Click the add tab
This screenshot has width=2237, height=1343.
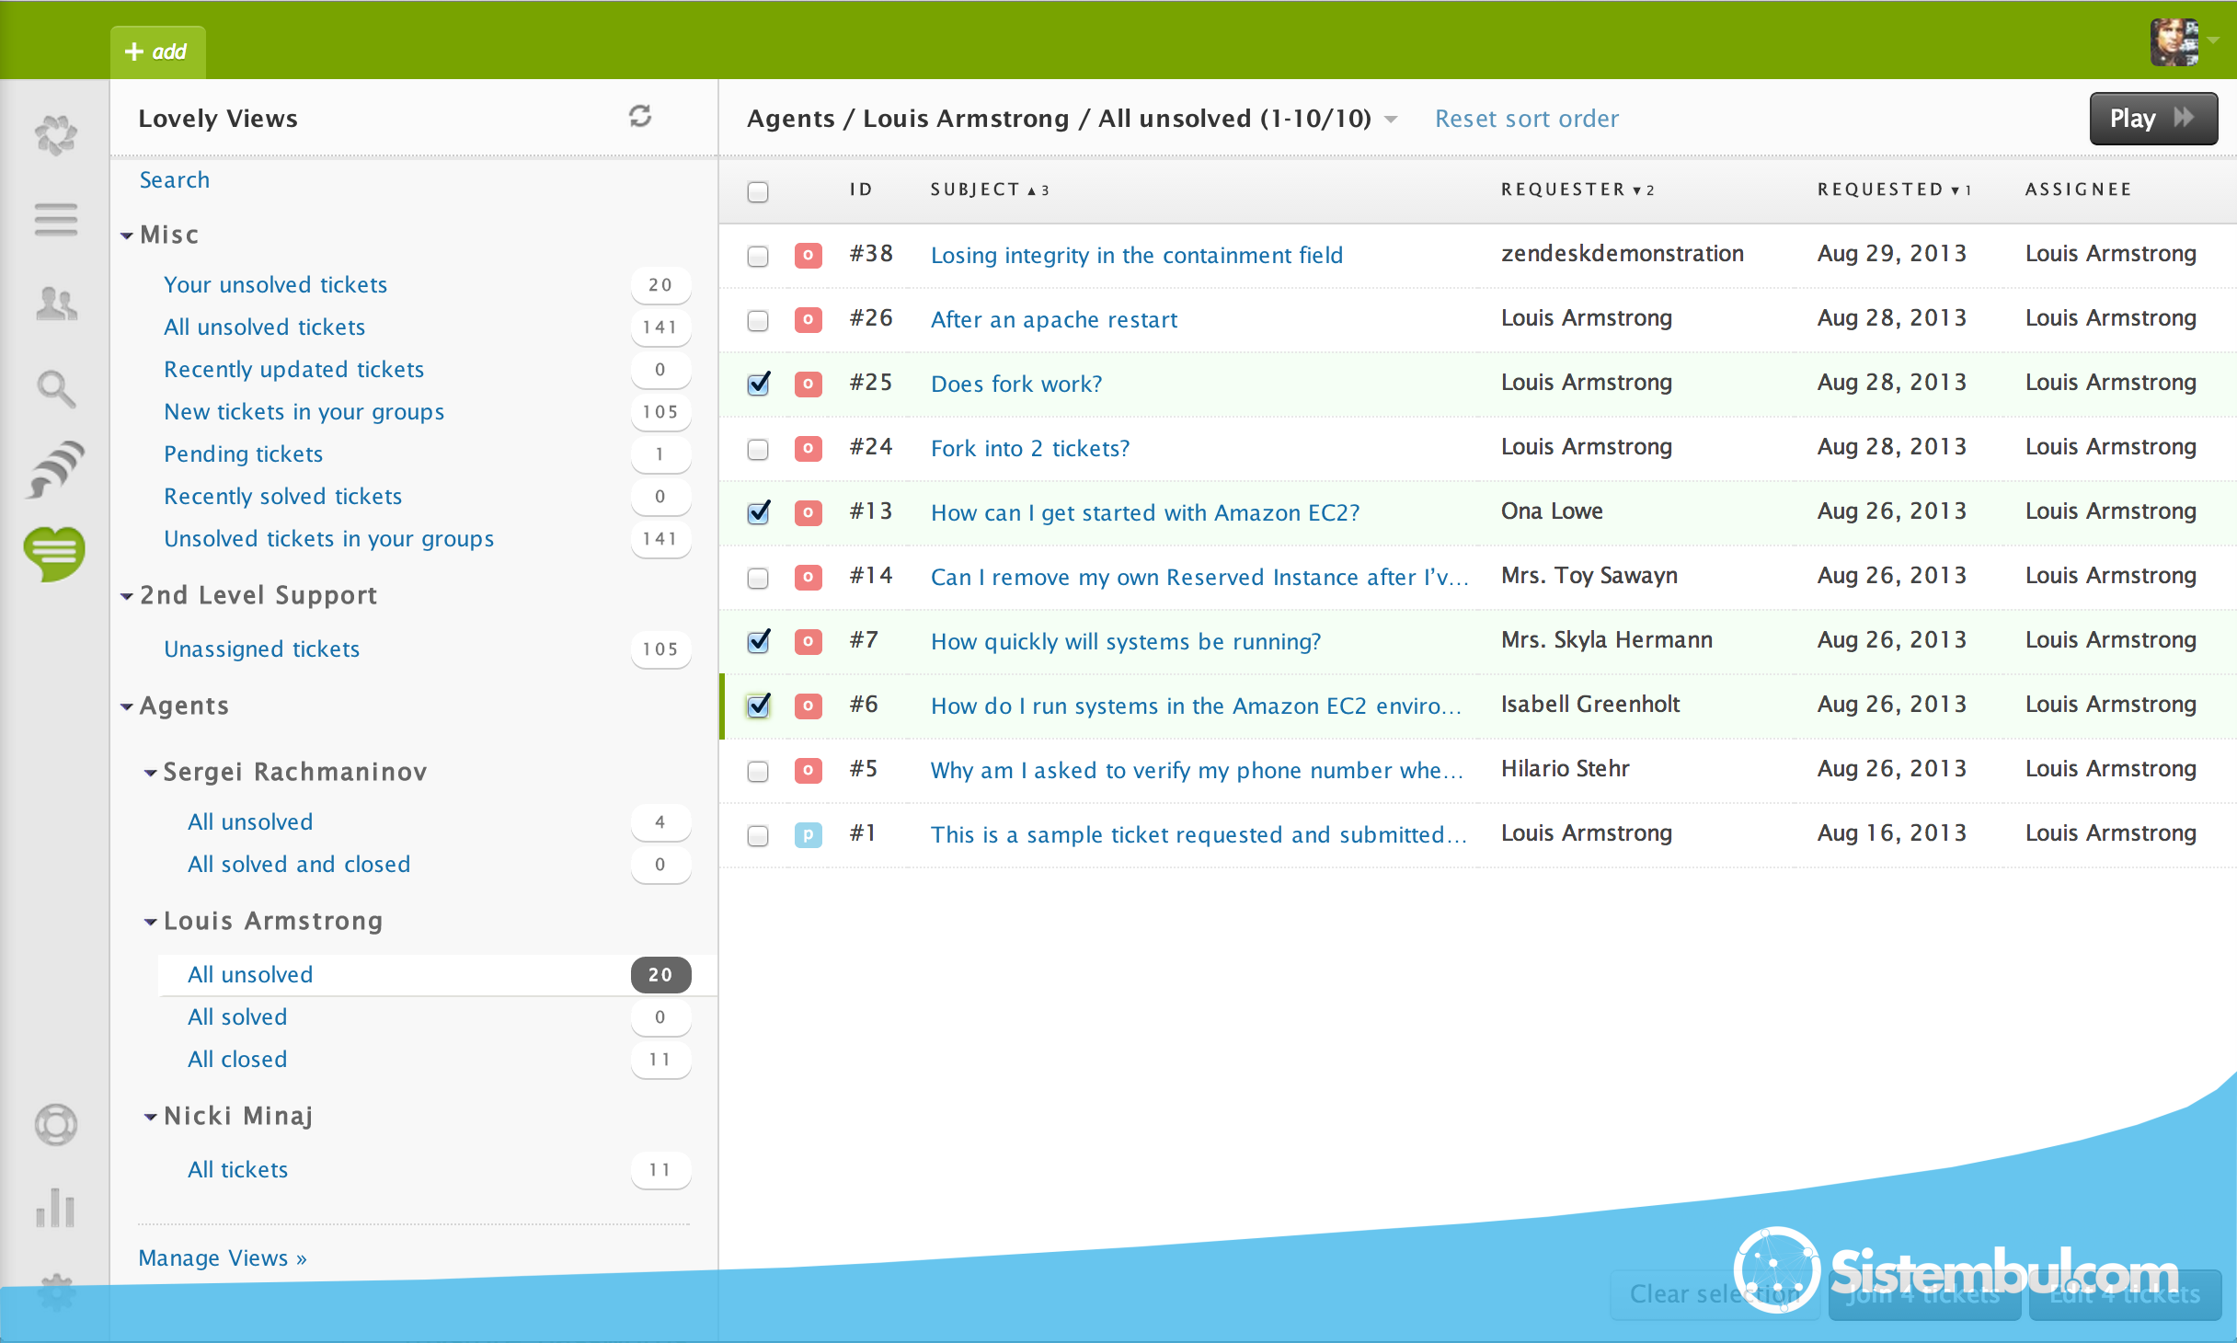[157, 52]
